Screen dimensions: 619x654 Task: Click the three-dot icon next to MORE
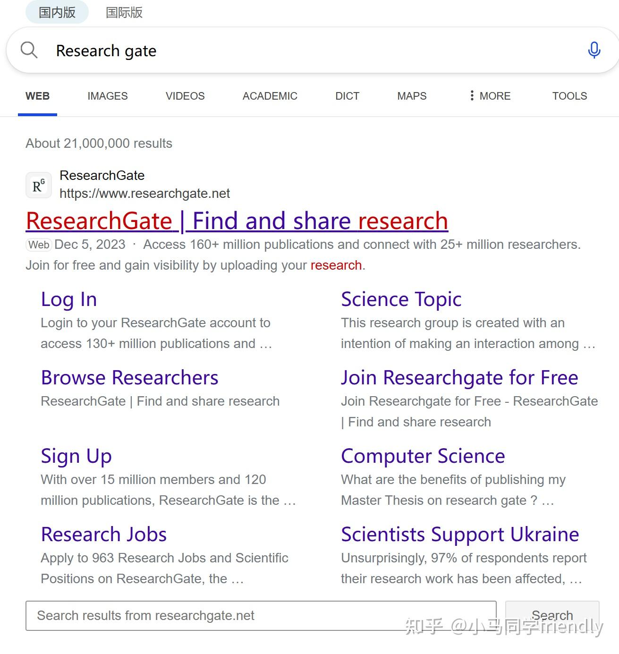[472, 95]
